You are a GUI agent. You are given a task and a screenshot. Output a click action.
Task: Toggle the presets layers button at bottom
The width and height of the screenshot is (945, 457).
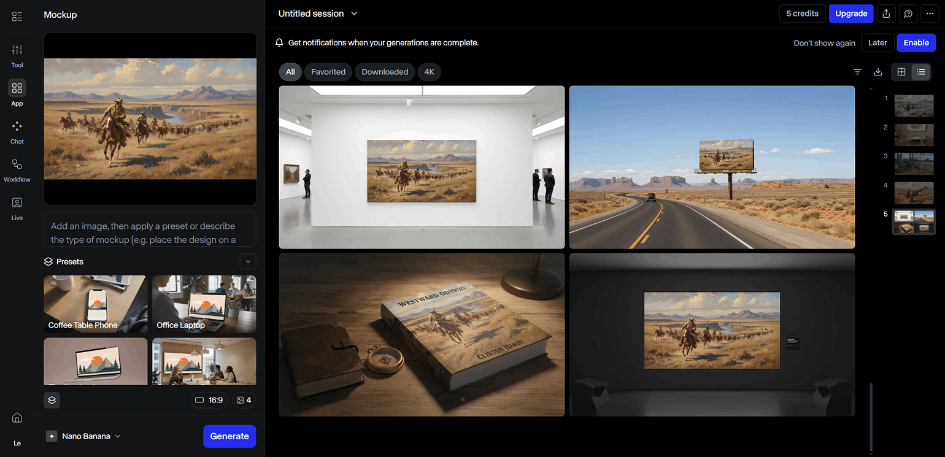(52, 400)
